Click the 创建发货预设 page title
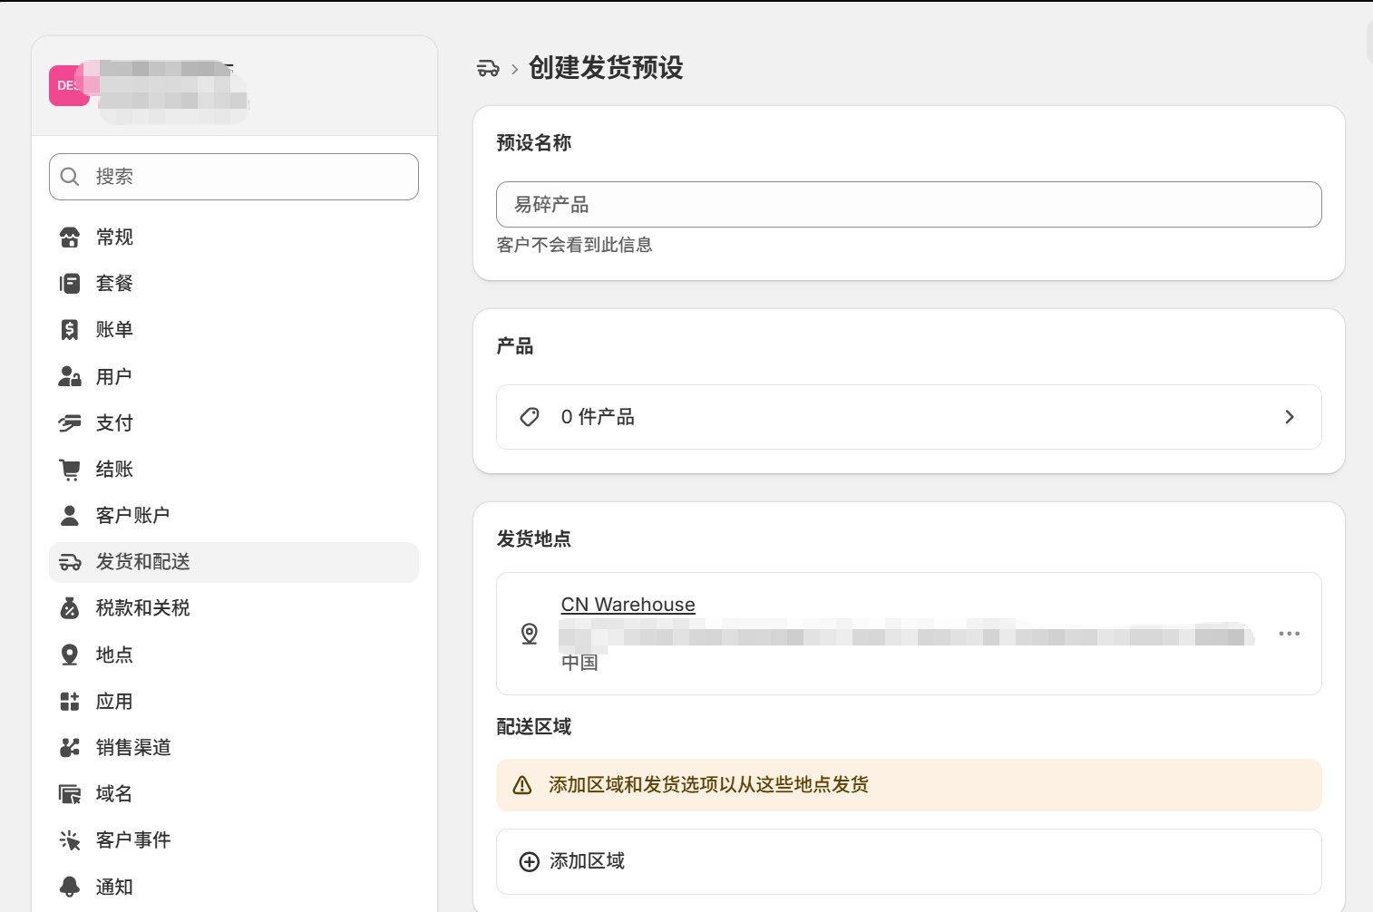 [x=606, y=68]
